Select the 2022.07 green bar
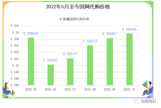161x108 pixels. tap(70, 72)
